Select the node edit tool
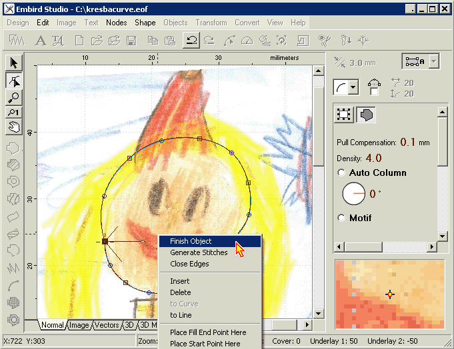 pyautogui.click(x=13, y=81)
